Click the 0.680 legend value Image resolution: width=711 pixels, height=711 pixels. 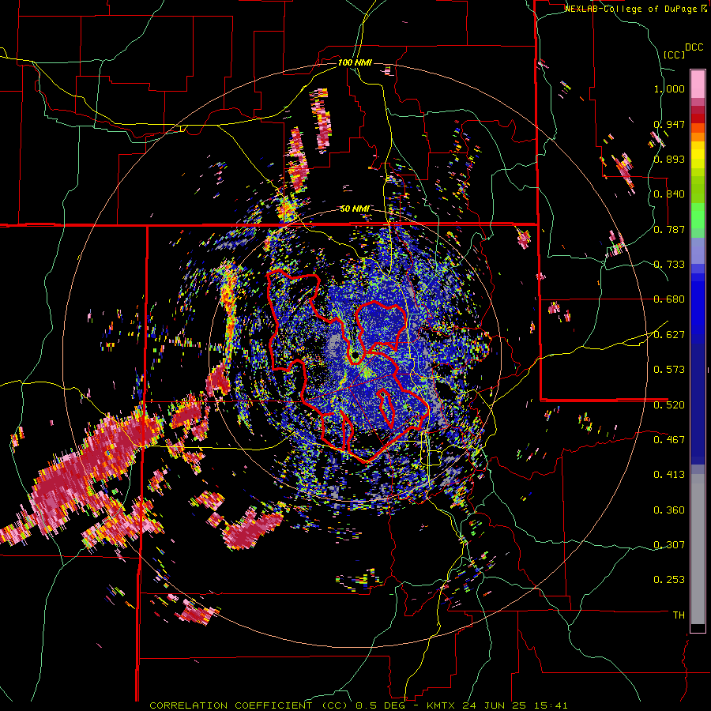[x=669, y=299]
